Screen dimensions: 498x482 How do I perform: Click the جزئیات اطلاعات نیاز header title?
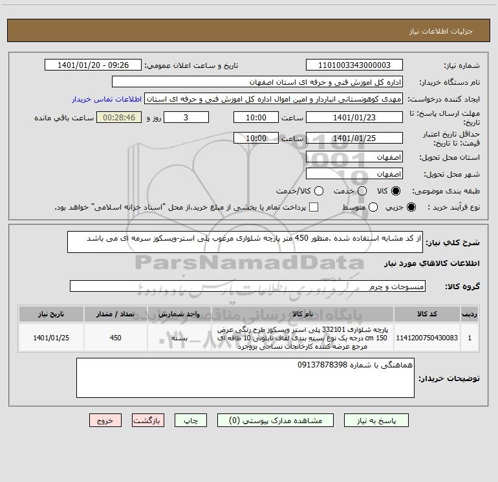click(440, 31)
